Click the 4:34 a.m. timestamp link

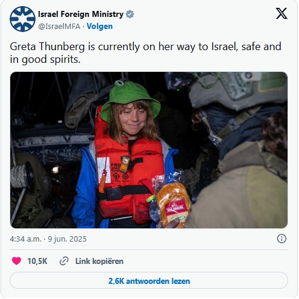pos(25,239)
